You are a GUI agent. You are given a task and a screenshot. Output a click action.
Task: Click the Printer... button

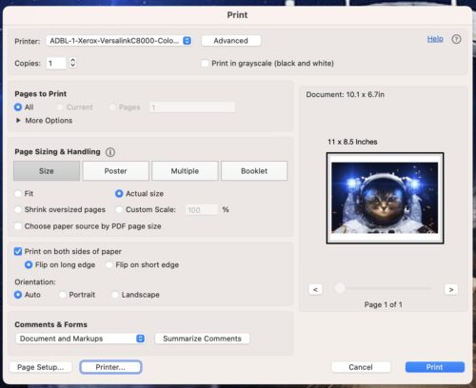pyautogui.click(x=110, y=367)
